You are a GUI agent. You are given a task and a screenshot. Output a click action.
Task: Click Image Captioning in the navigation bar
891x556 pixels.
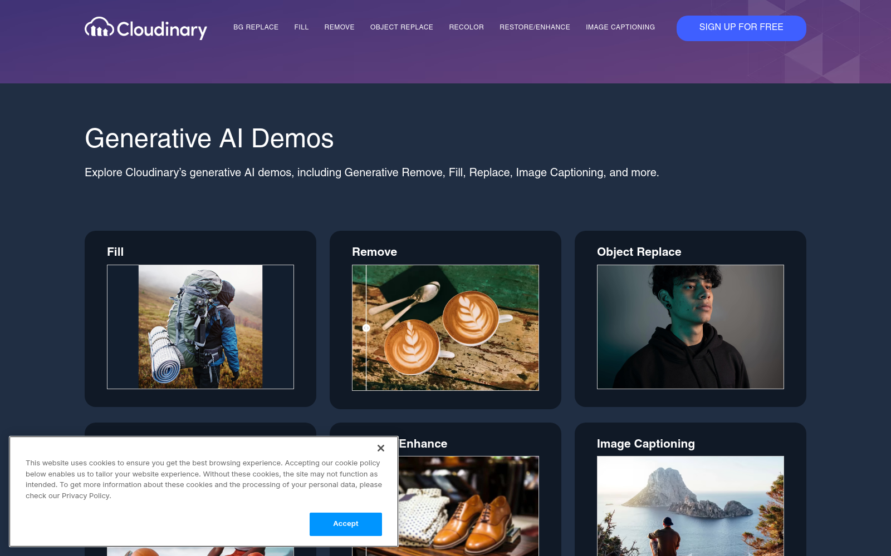(x=620, y=27)
